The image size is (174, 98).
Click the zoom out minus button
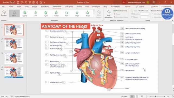(x=150, y=97)
